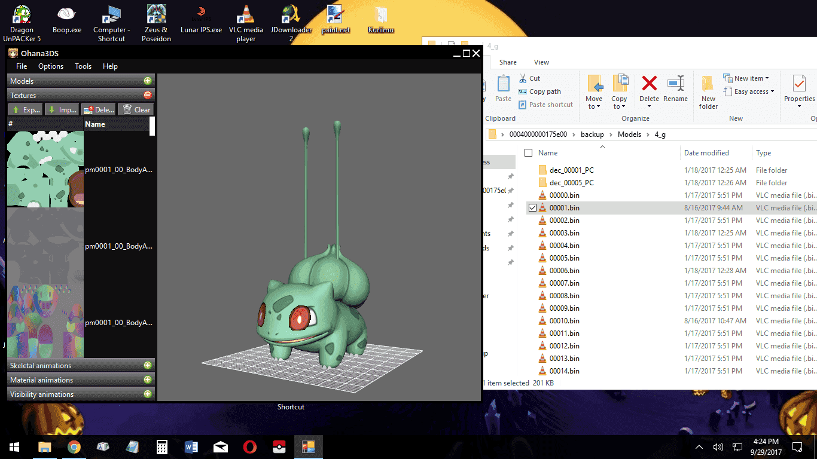
Task: Toggle the select-all checkbox beside Name
Action: click(x=528, y=153)
